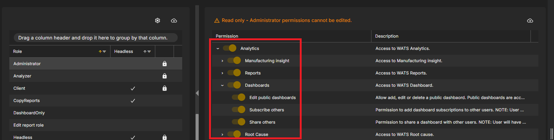This screenshot has width=554, height=140.
Task: Click lock icon on Client row
Action: 165,88
